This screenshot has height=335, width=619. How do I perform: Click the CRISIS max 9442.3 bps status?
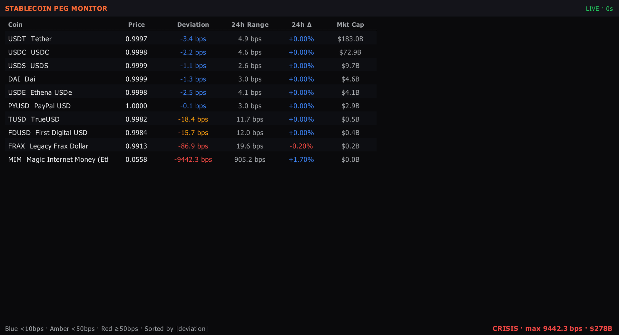point(552,329)
